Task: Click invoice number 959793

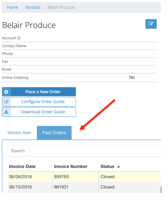Action: click(61, 177)
